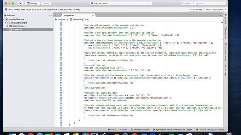Click line number 28 in the gutter

coord(61,43)
